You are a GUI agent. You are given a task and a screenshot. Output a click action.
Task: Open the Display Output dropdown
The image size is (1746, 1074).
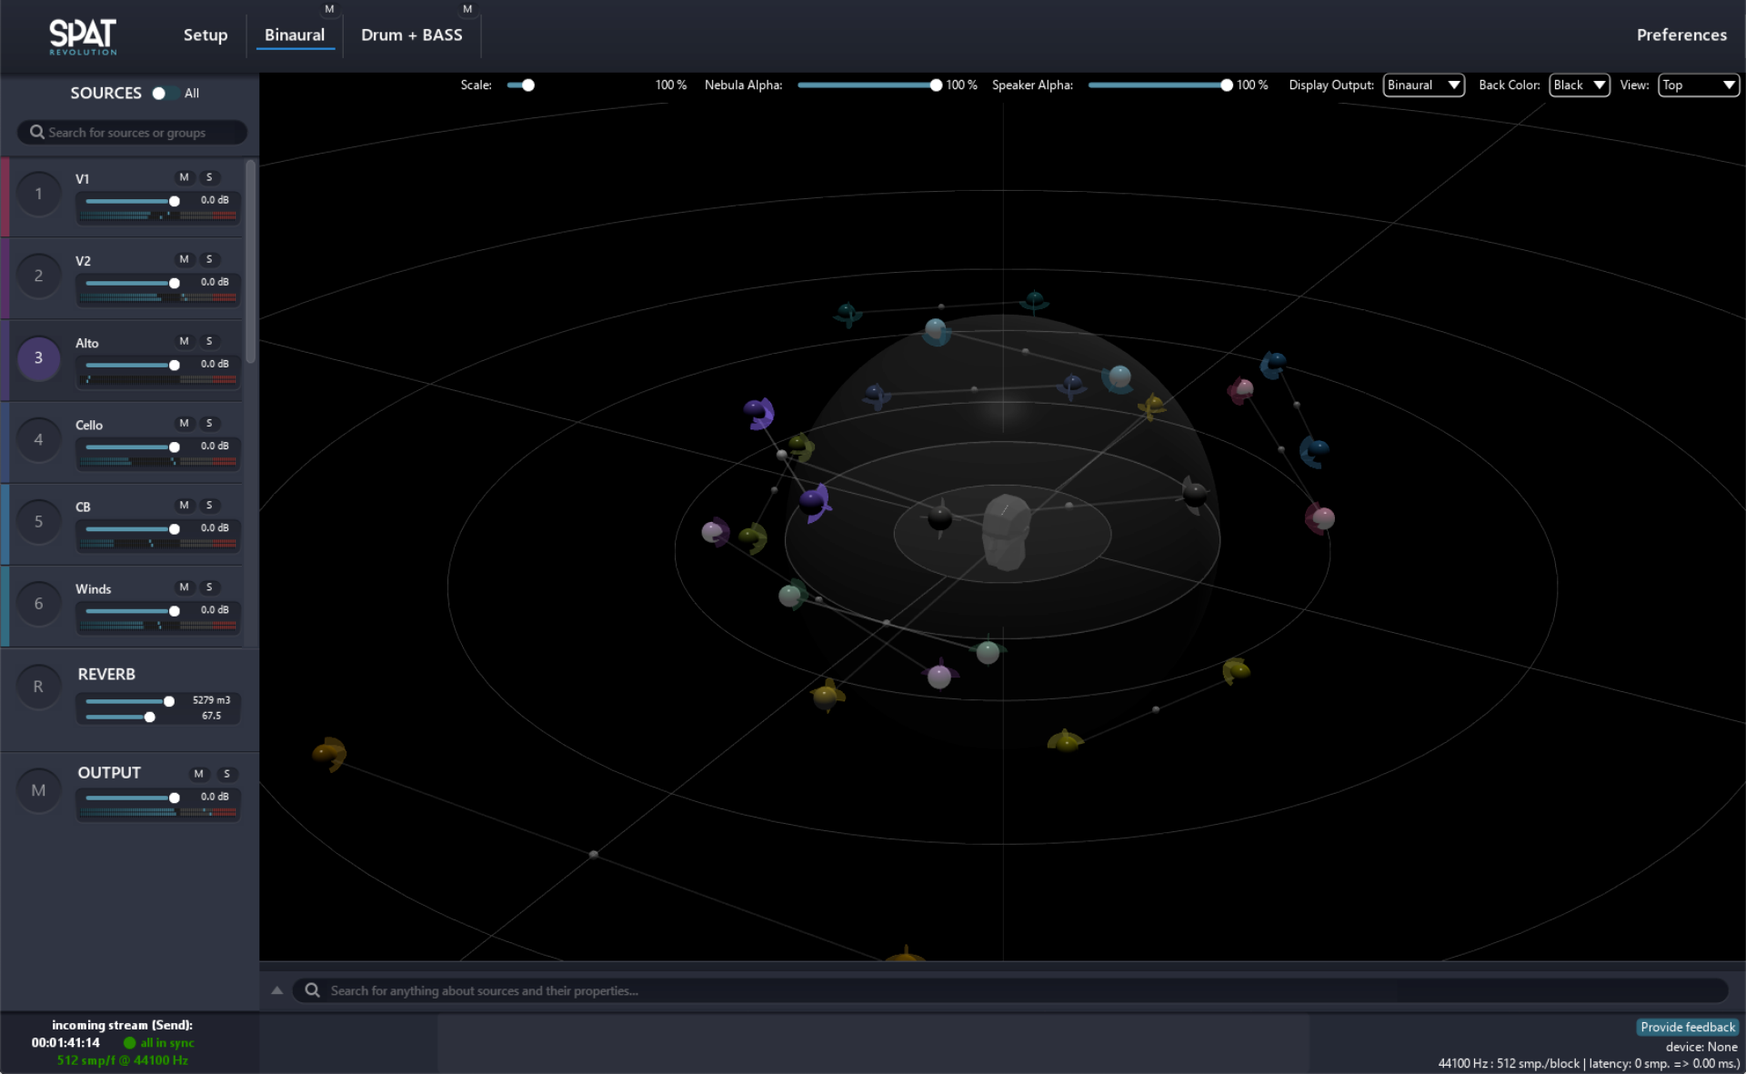tap(1422, 85)
